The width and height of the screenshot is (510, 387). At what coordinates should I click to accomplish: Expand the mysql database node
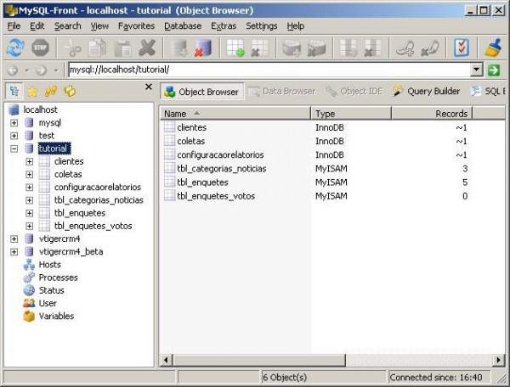[14, 123]
